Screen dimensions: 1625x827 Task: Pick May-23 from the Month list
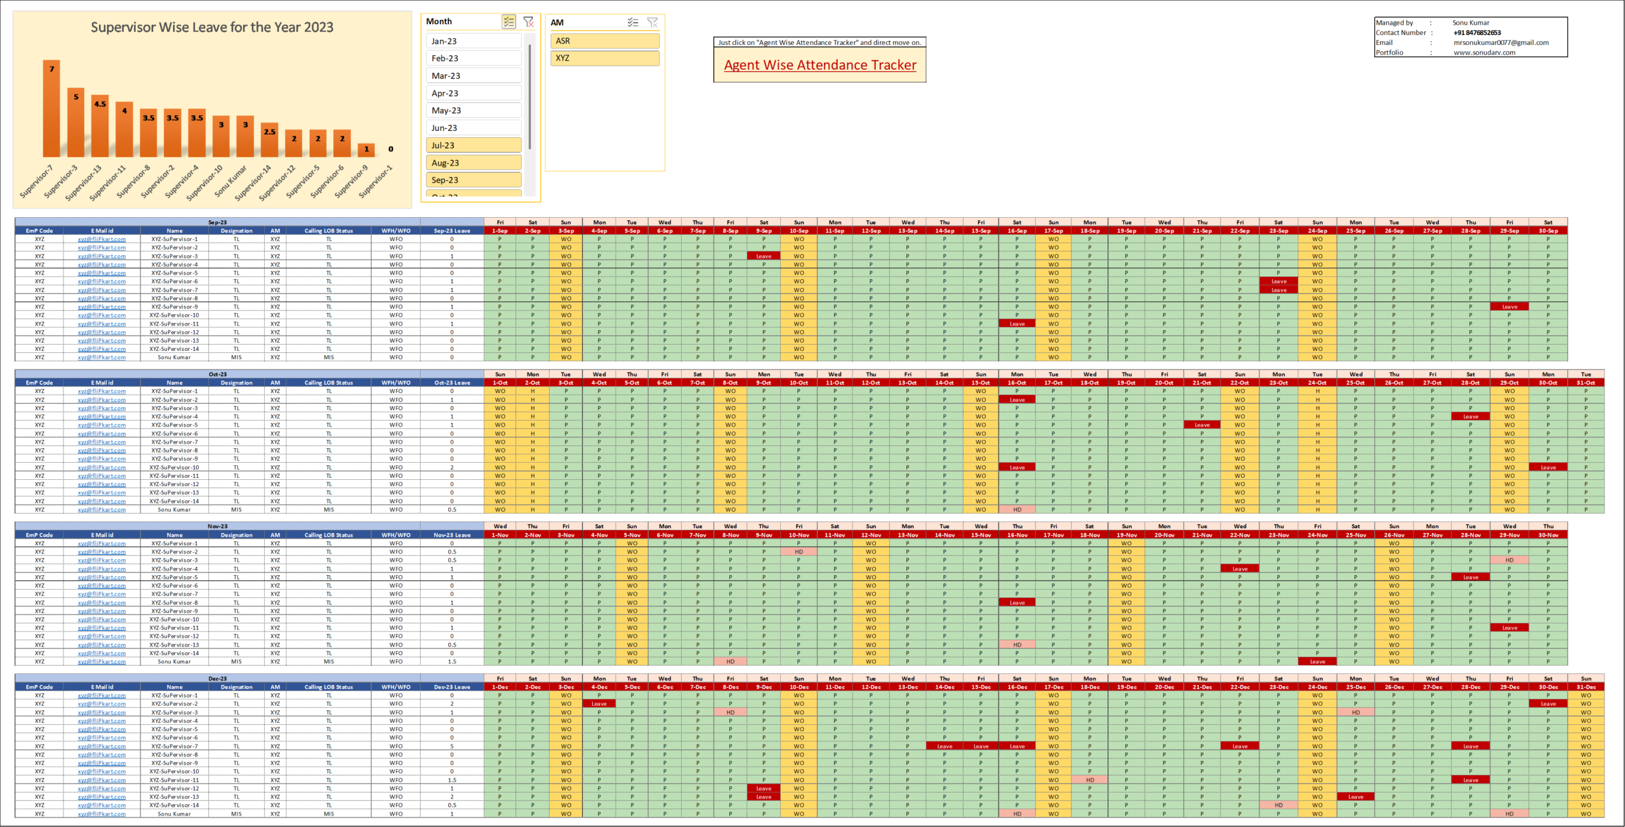pos(473,110)
